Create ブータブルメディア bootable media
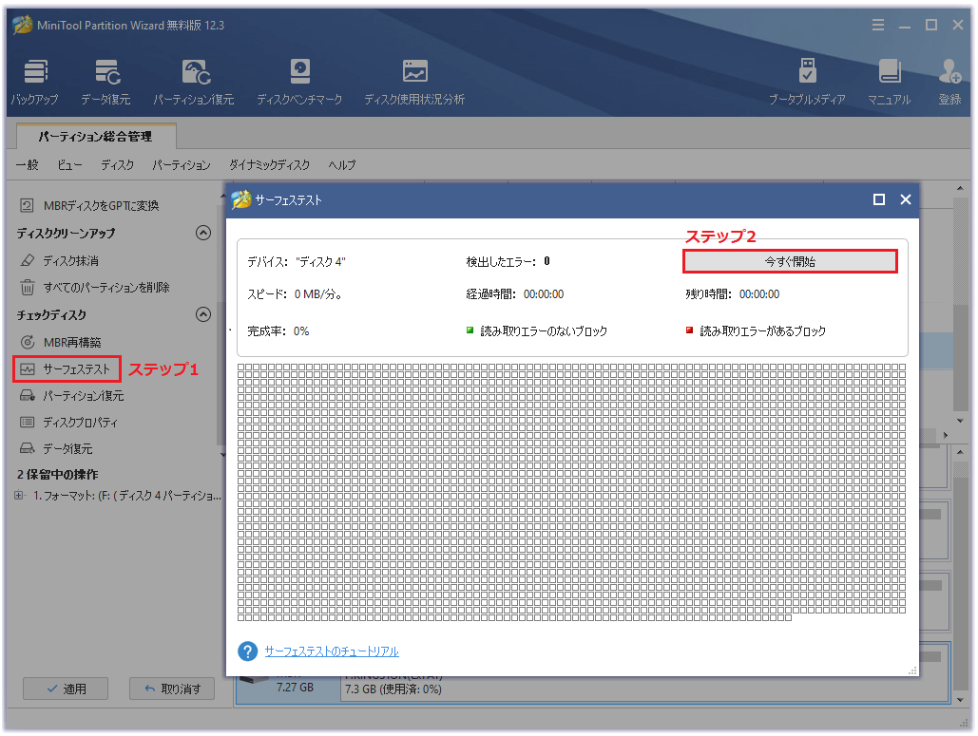This screenshot has height=736, width=978. pyautogui.click(x=807, y=82)
